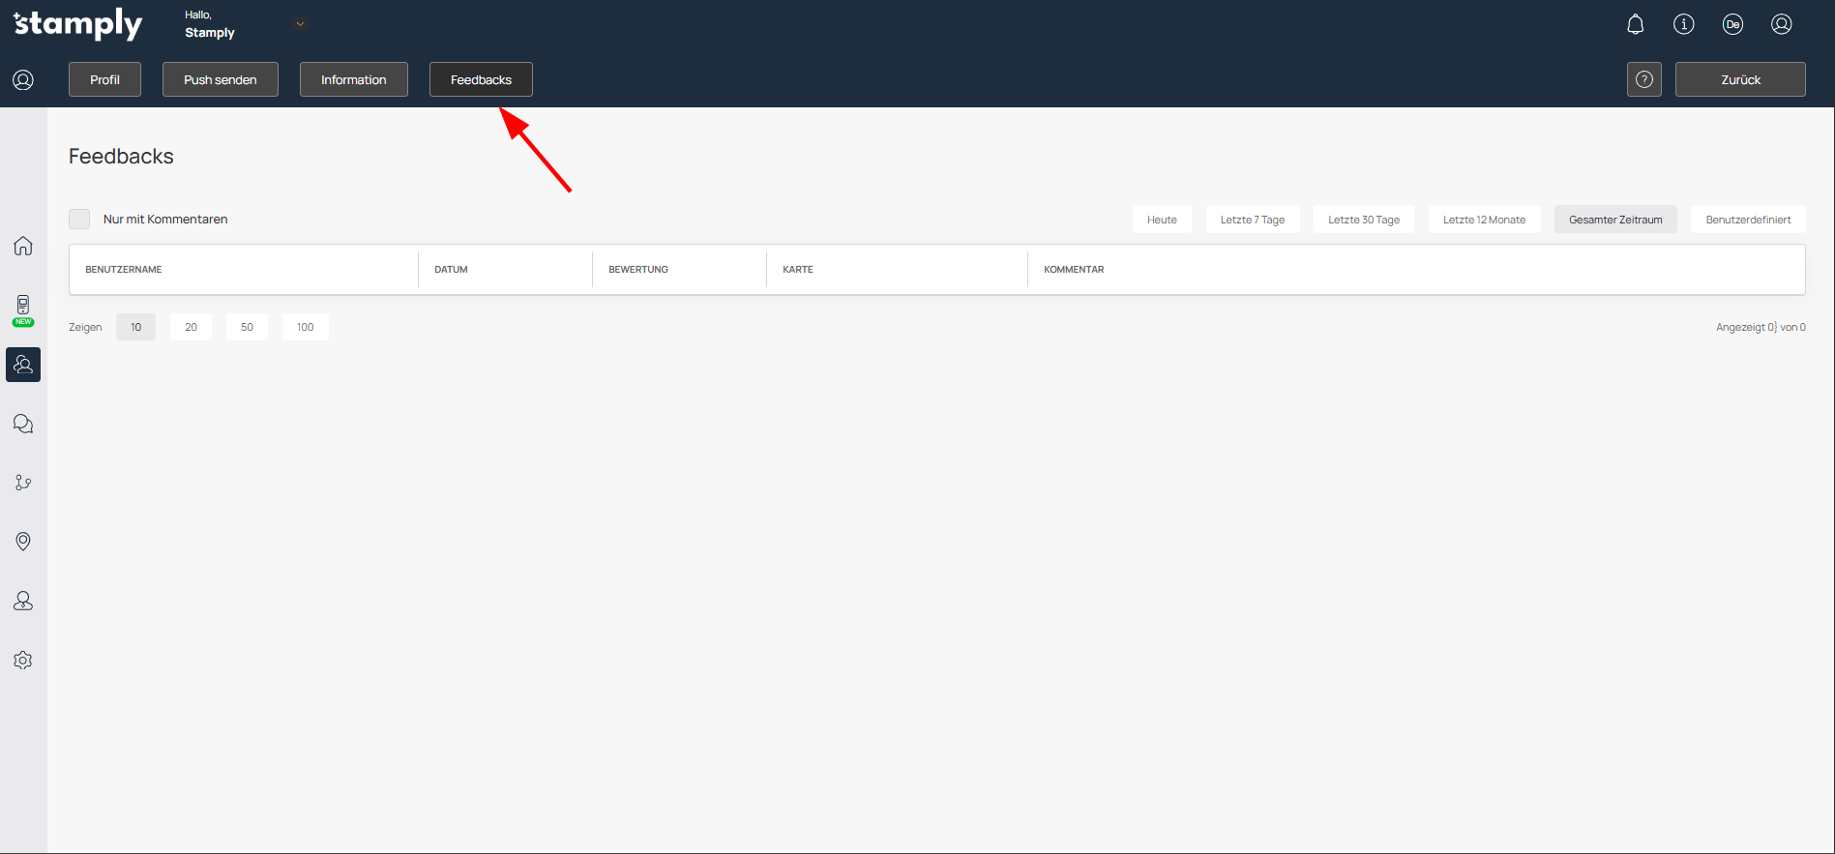Open the chat bubbles icon in sidebar
Viewport: 1835px width, 854px height.
[23, 424]
